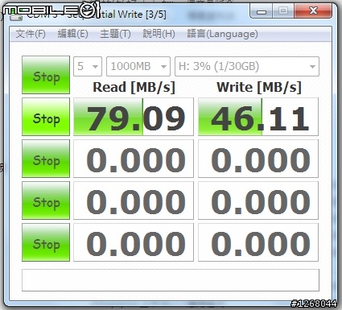Click the write result 46.11
Image resolution: width=342 pixels, height=310 pixels.
258,117
